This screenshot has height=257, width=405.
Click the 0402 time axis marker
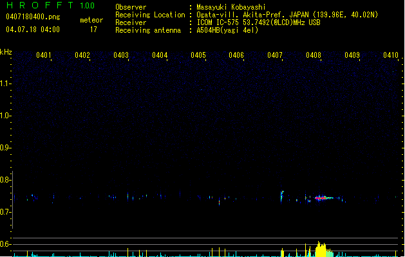click(x=82, y=55)
